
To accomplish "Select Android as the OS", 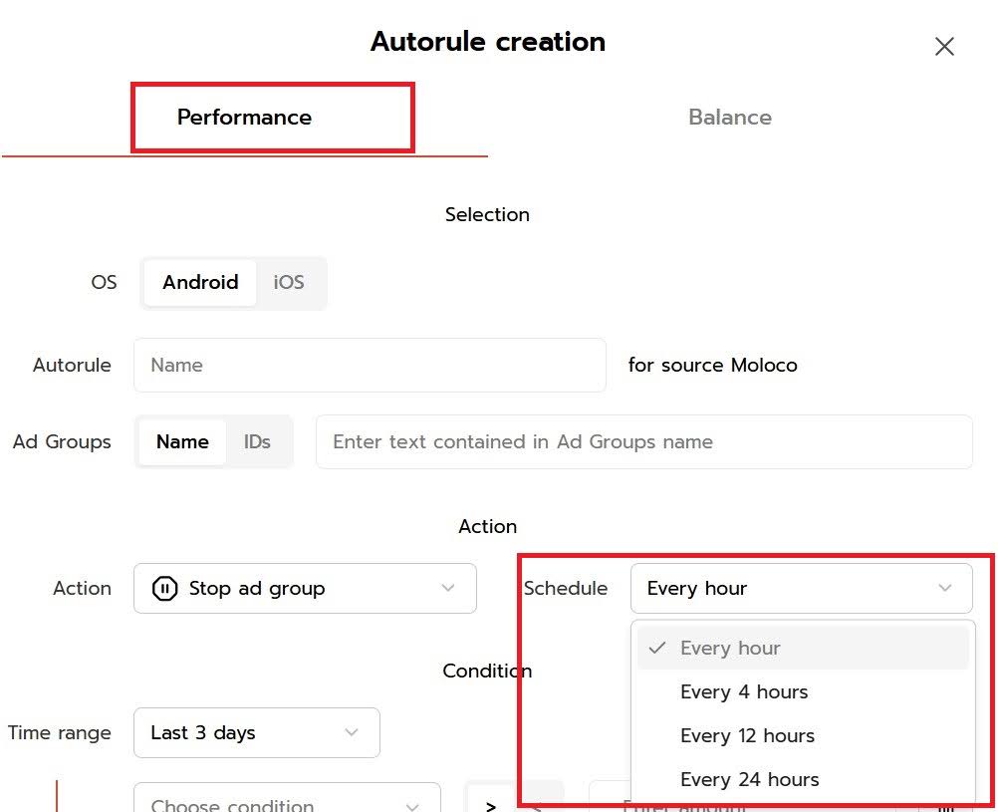I will tap(200, 282).
